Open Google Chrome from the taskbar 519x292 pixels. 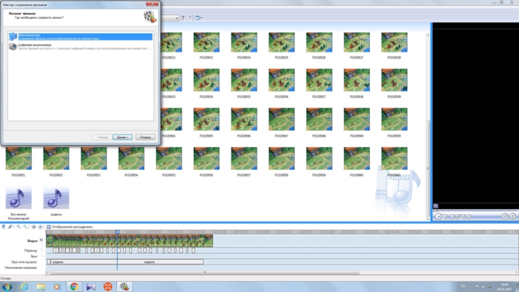coord(73,286)
